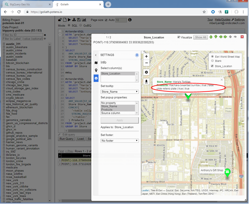Screen dimensions: 249x204
Task: Select Blank basemap radio
Action: tap(212, 61)
